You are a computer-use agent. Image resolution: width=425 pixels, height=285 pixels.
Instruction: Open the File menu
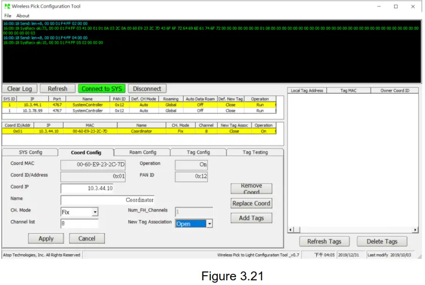point(7,16)
